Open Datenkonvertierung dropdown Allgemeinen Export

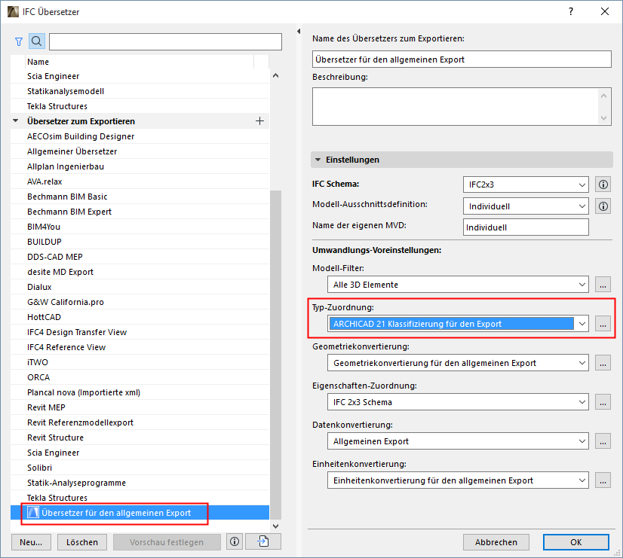pos(458,441)
